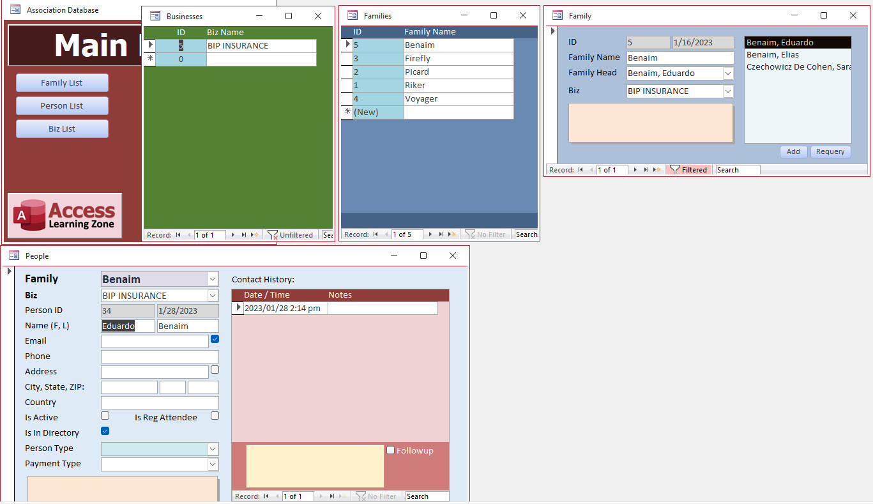Expand the Person Type dropdown
The height and width of the screenshot is (504, 873).
(x=213, y=449)
